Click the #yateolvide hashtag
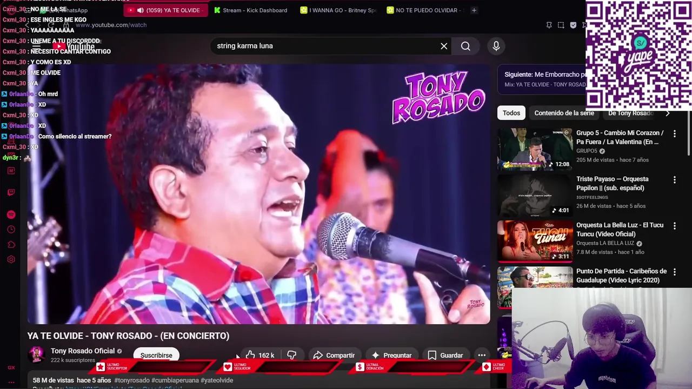Image resolution: width=692 pixels, height=389 pixels. click(217, 380)
